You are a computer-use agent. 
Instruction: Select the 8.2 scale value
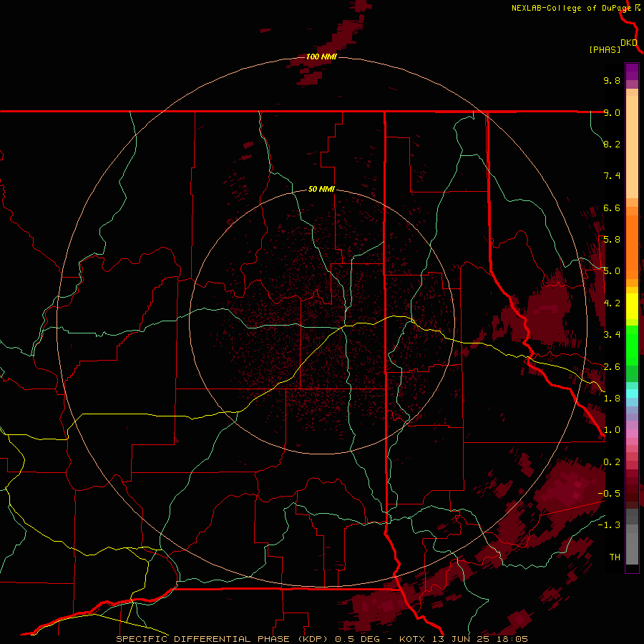coord(612,144)
